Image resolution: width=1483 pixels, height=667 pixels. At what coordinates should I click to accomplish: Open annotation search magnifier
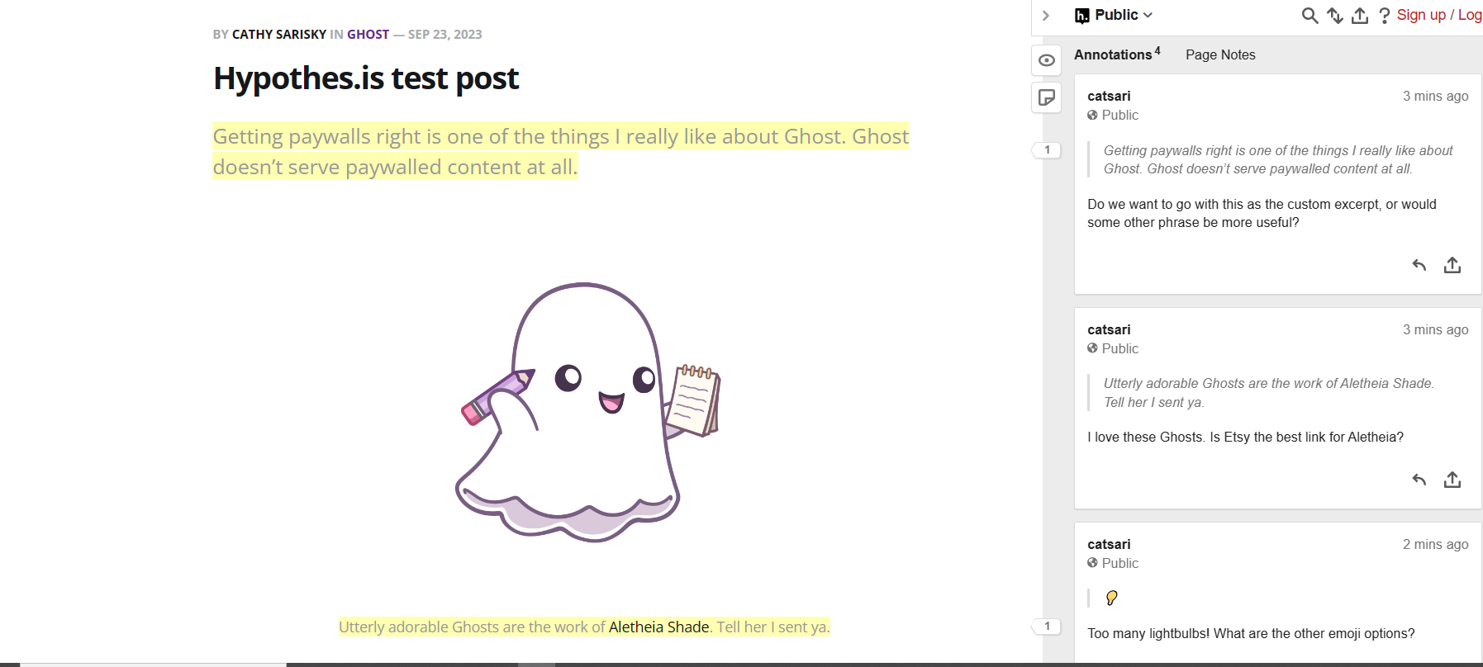(x=1310, y=16)
